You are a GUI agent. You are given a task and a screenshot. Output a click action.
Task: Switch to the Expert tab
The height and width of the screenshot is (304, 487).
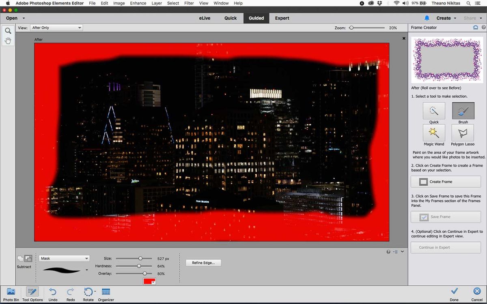point(282,18)
